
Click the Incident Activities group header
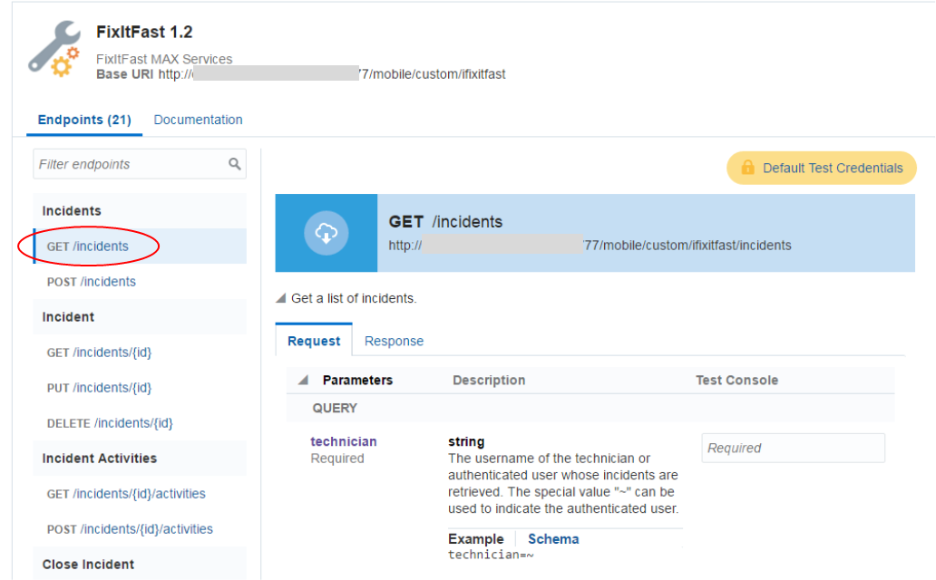click(140, 459)
